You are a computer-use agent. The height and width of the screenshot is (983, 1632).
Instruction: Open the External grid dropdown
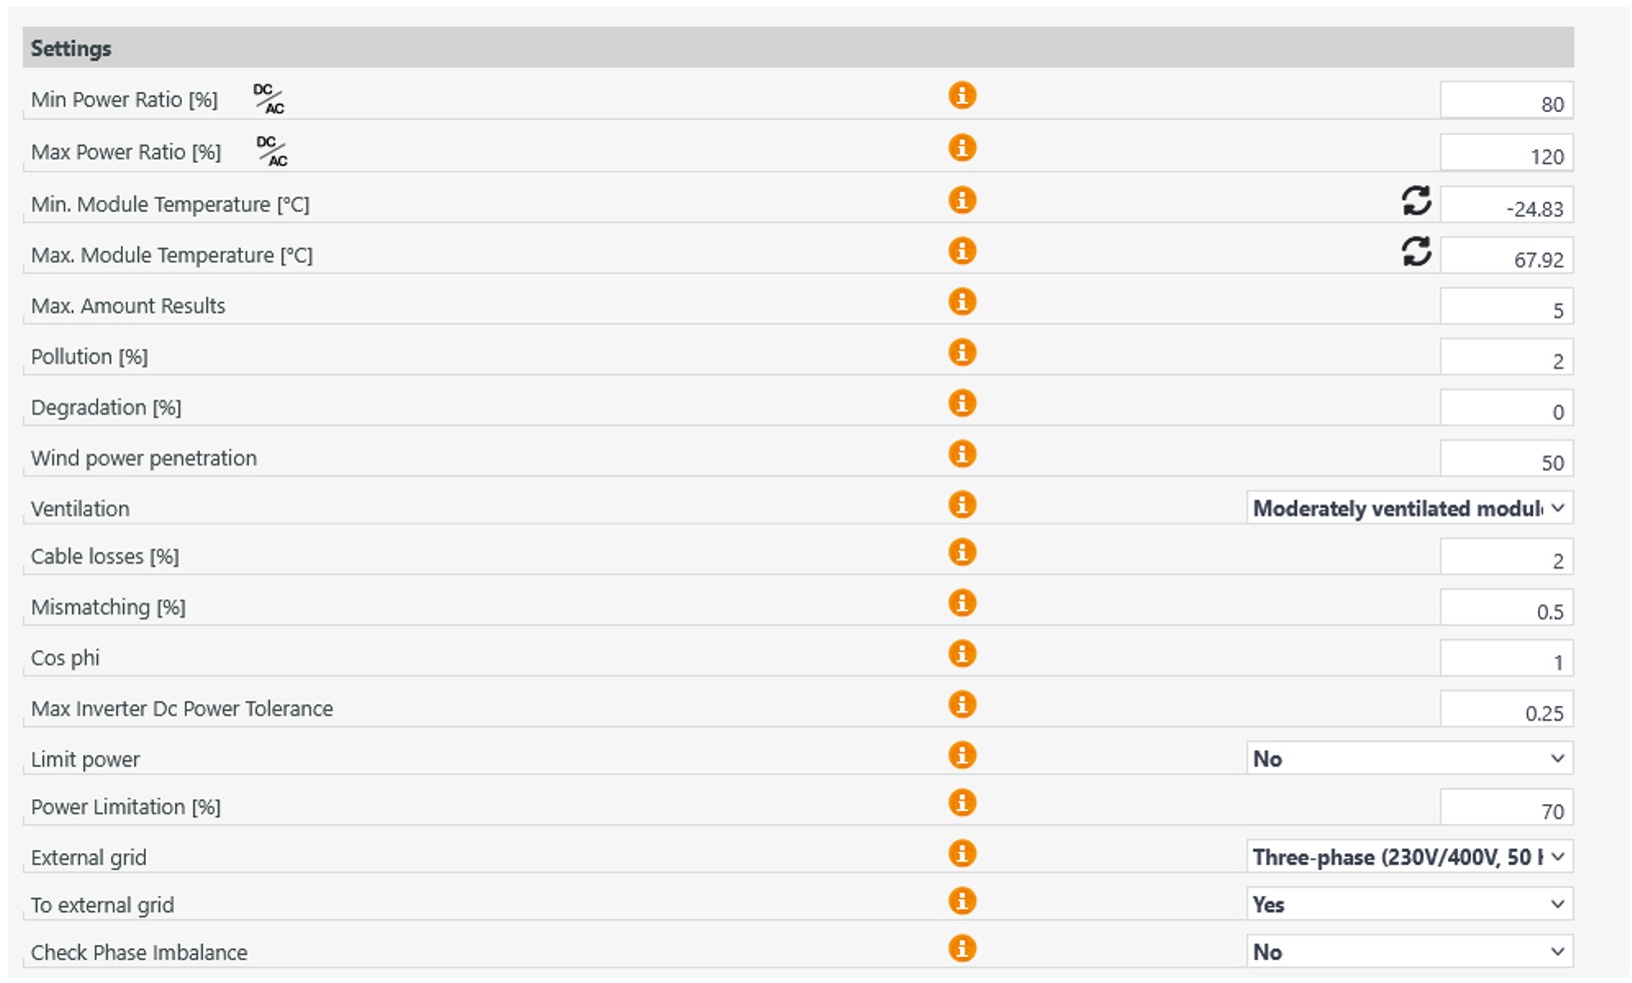pyautogui.click(x=1408, y=857)
